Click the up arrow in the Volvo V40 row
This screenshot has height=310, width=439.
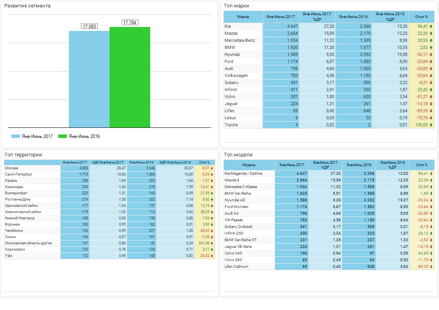pos(431,253)
